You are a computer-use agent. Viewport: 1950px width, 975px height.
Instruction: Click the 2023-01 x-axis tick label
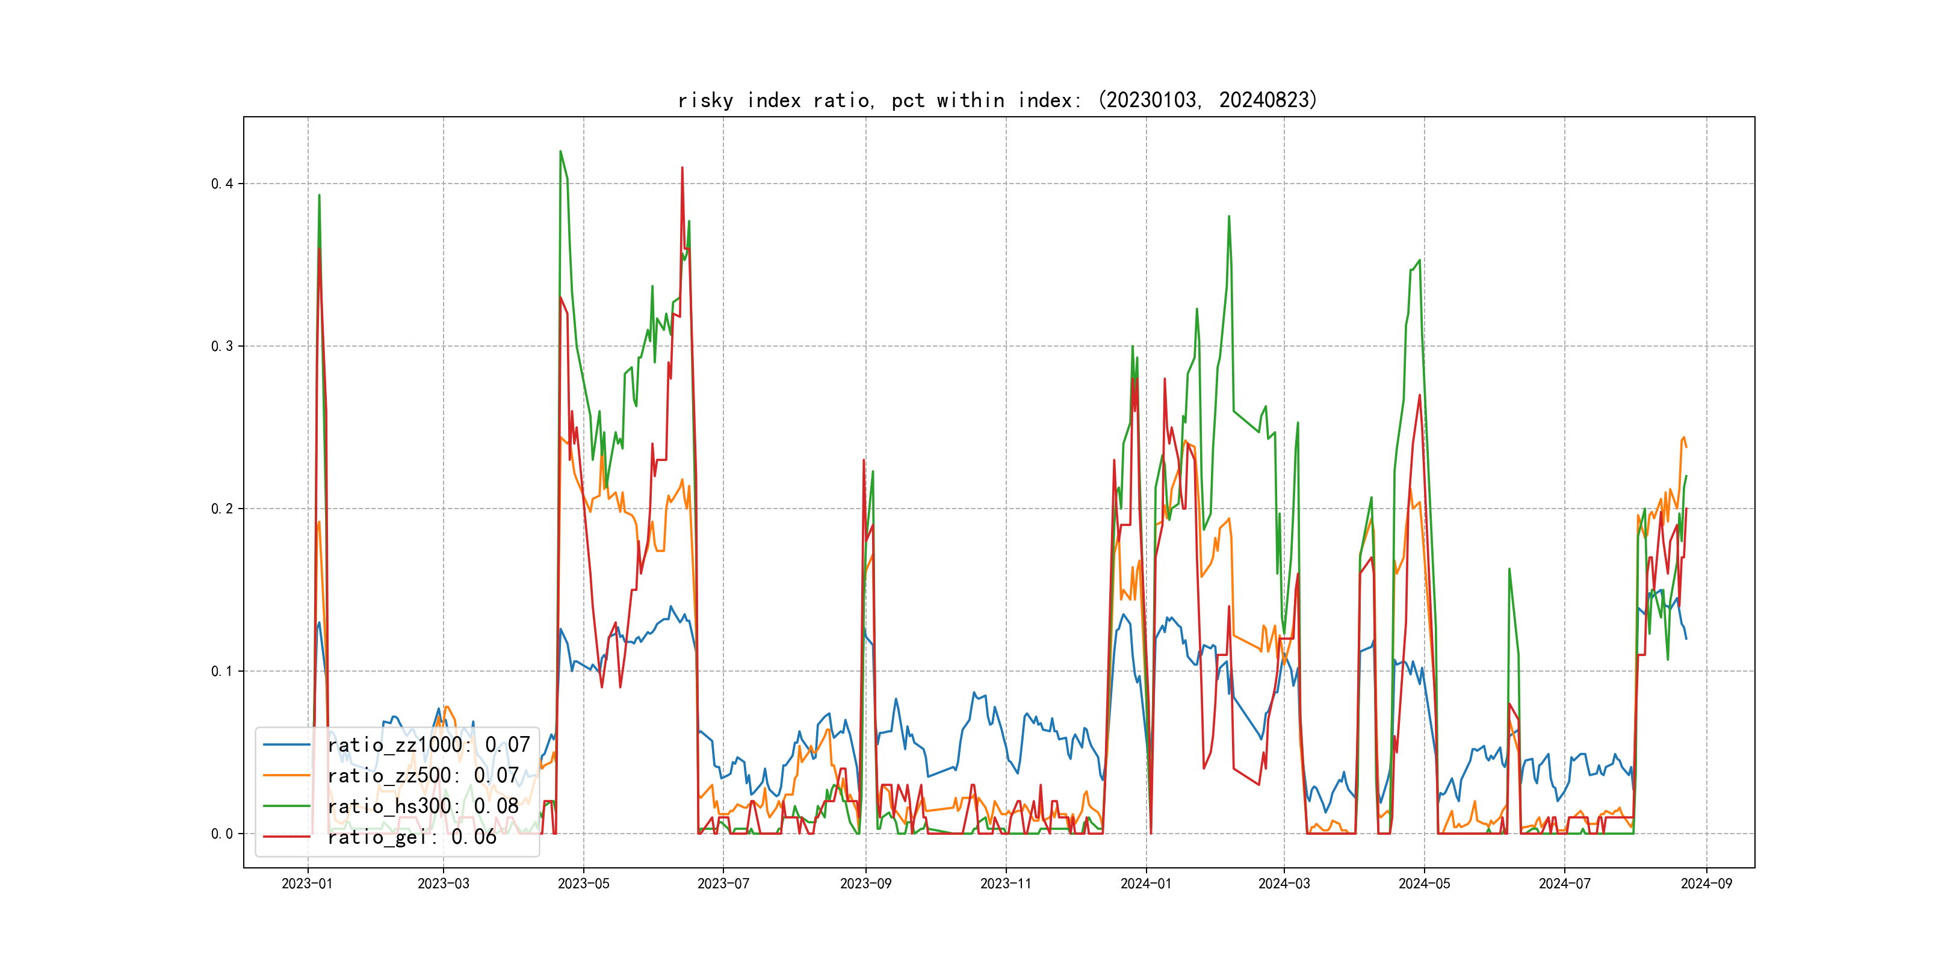point(308,884)
